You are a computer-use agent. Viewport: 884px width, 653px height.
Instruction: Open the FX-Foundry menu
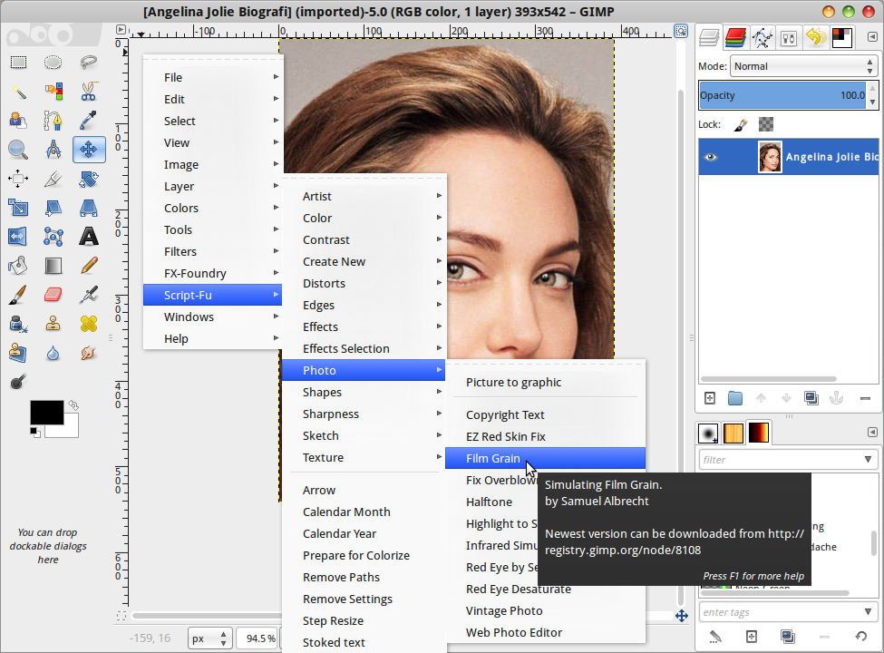[212, 274]
